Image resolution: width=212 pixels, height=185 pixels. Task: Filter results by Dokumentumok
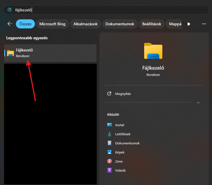point(120,24)
